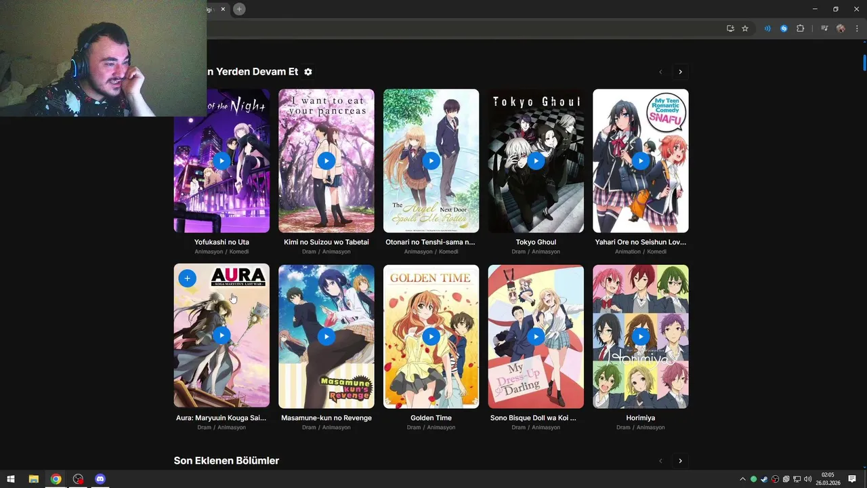Open the Masamune-kun no Revenge title link

[x=326, y=418]
